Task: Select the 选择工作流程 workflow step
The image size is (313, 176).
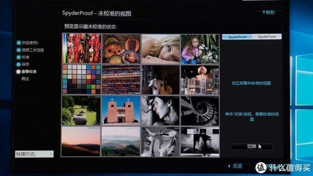Action: (x=33, y=50)
